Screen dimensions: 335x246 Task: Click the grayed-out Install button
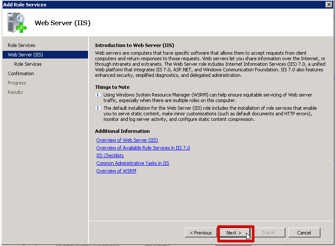tap(269, 233)
